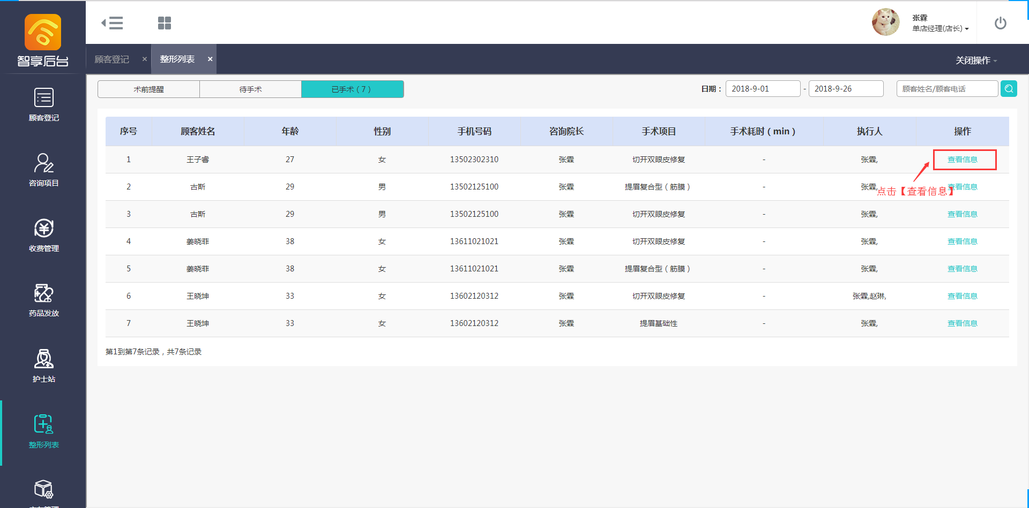The width and height of the screenshot is (1029, 508).
Task: Click the teal search button
Action: 1009,89
